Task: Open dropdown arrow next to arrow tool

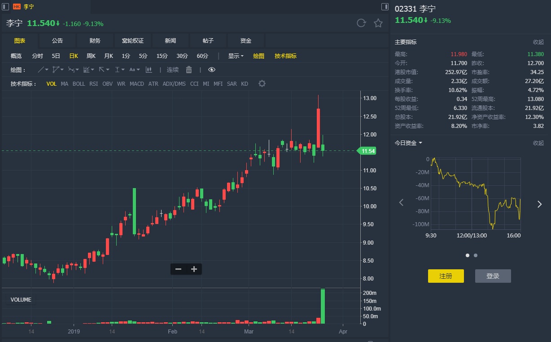Action: coord(108,70)
